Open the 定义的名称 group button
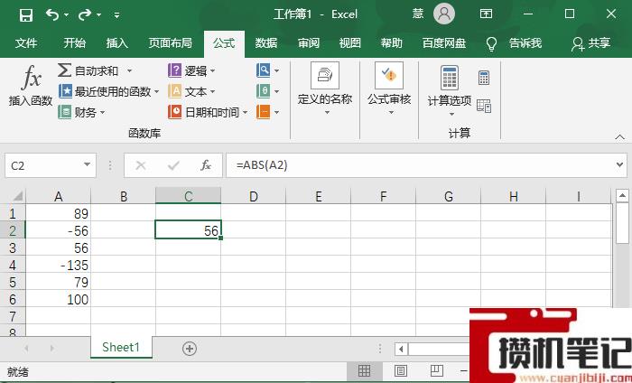The width and height of the screenshot is (632, 383). tap(325, 89)
